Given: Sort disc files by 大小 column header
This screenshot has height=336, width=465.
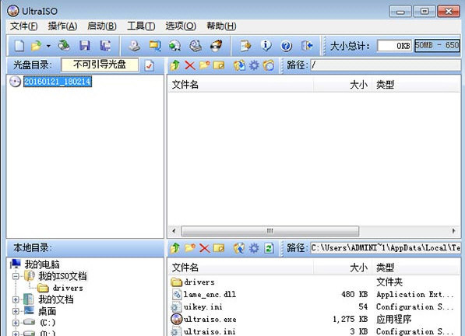Looking at the screenshot, I should point(343,85).
